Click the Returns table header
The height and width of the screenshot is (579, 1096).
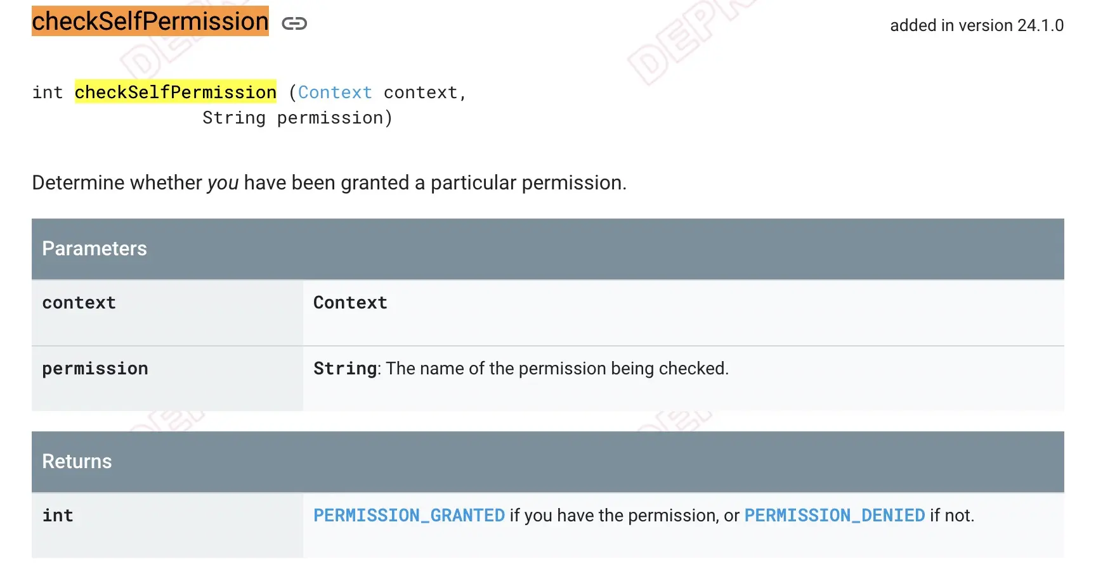[77, 462]
